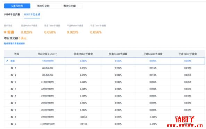Click the level 7 row label
206x129 pixels.
pos(14,110)
